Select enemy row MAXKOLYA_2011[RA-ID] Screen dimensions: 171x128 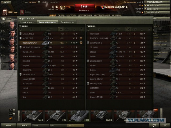[119, 38]
